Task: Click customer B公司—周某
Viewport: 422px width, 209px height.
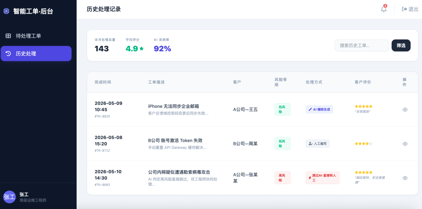Action: pos(245,144)
